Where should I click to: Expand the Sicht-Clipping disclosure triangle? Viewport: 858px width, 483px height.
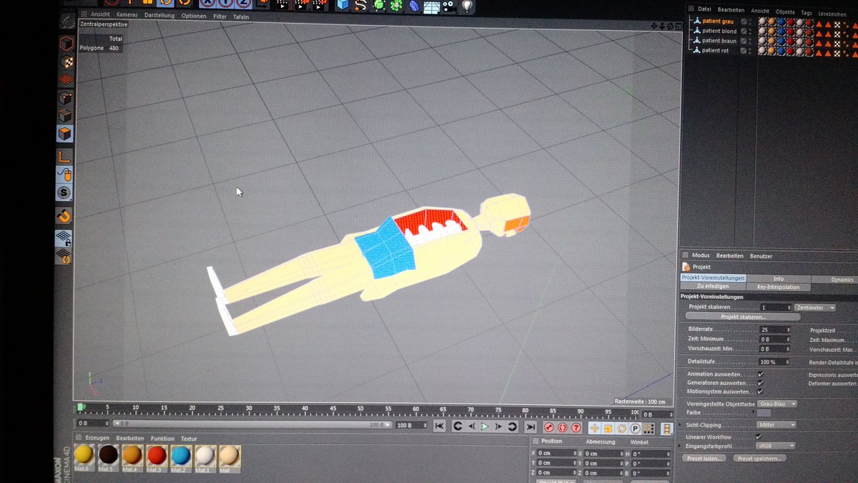pyautogui.click(x=681, y=424)
